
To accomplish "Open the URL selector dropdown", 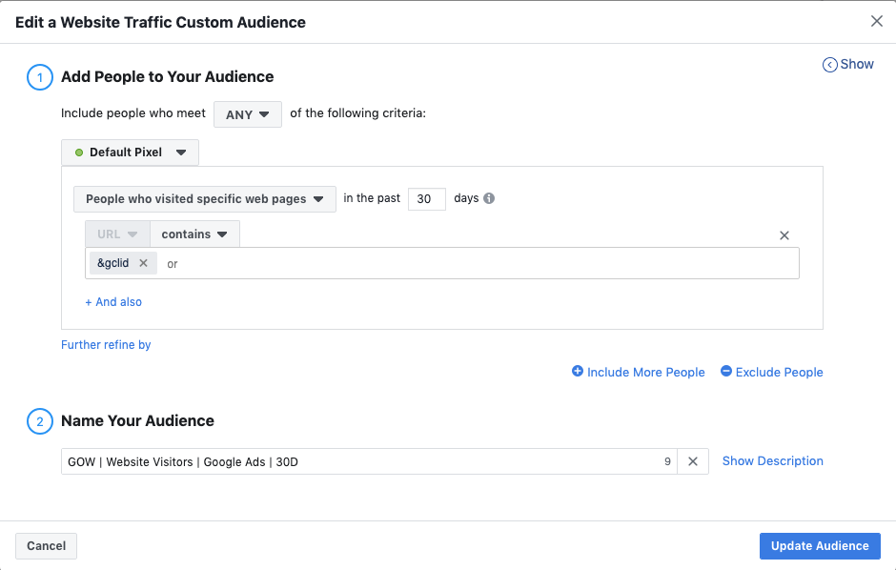I will tap(115, 234).
